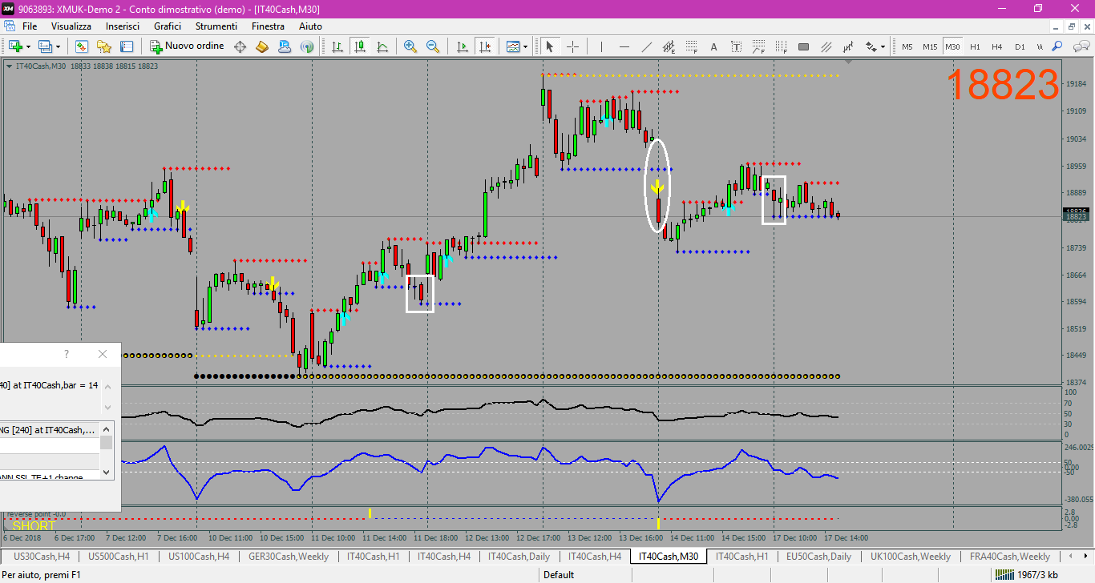Switch timeframe to H4
1095x583 pixels.
point(997,46)
